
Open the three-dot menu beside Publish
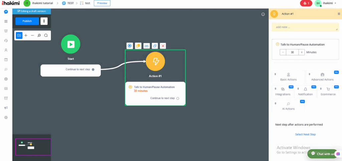[44, 21]
